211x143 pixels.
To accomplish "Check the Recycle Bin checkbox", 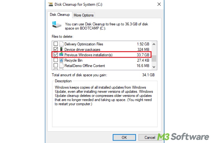I will click(56, 60).
